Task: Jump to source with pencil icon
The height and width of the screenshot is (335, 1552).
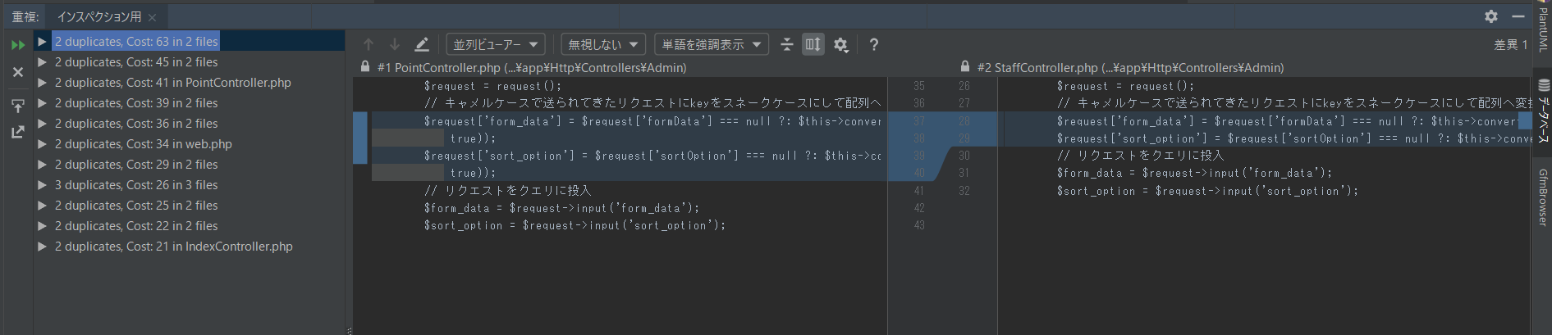Action: pos(422,45)
